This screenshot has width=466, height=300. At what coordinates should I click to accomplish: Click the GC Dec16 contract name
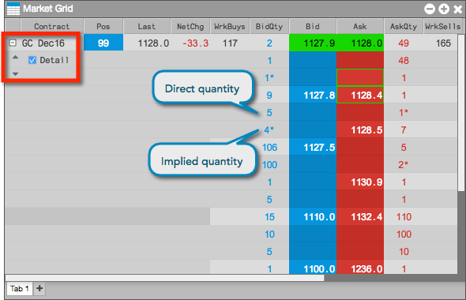[43, 43]
